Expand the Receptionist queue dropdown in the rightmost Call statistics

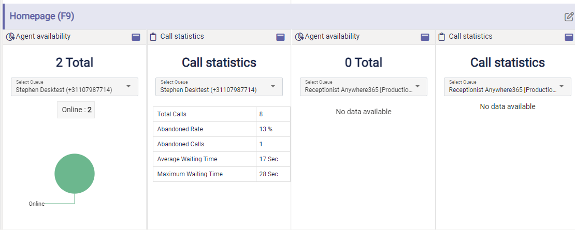pos(508,87)
